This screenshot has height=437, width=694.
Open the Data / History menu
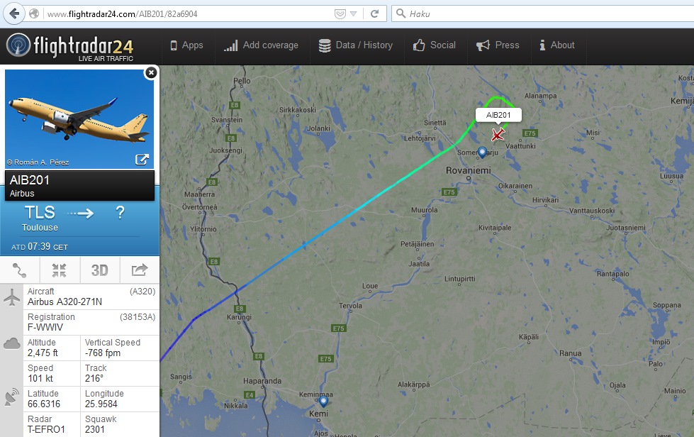355,45
